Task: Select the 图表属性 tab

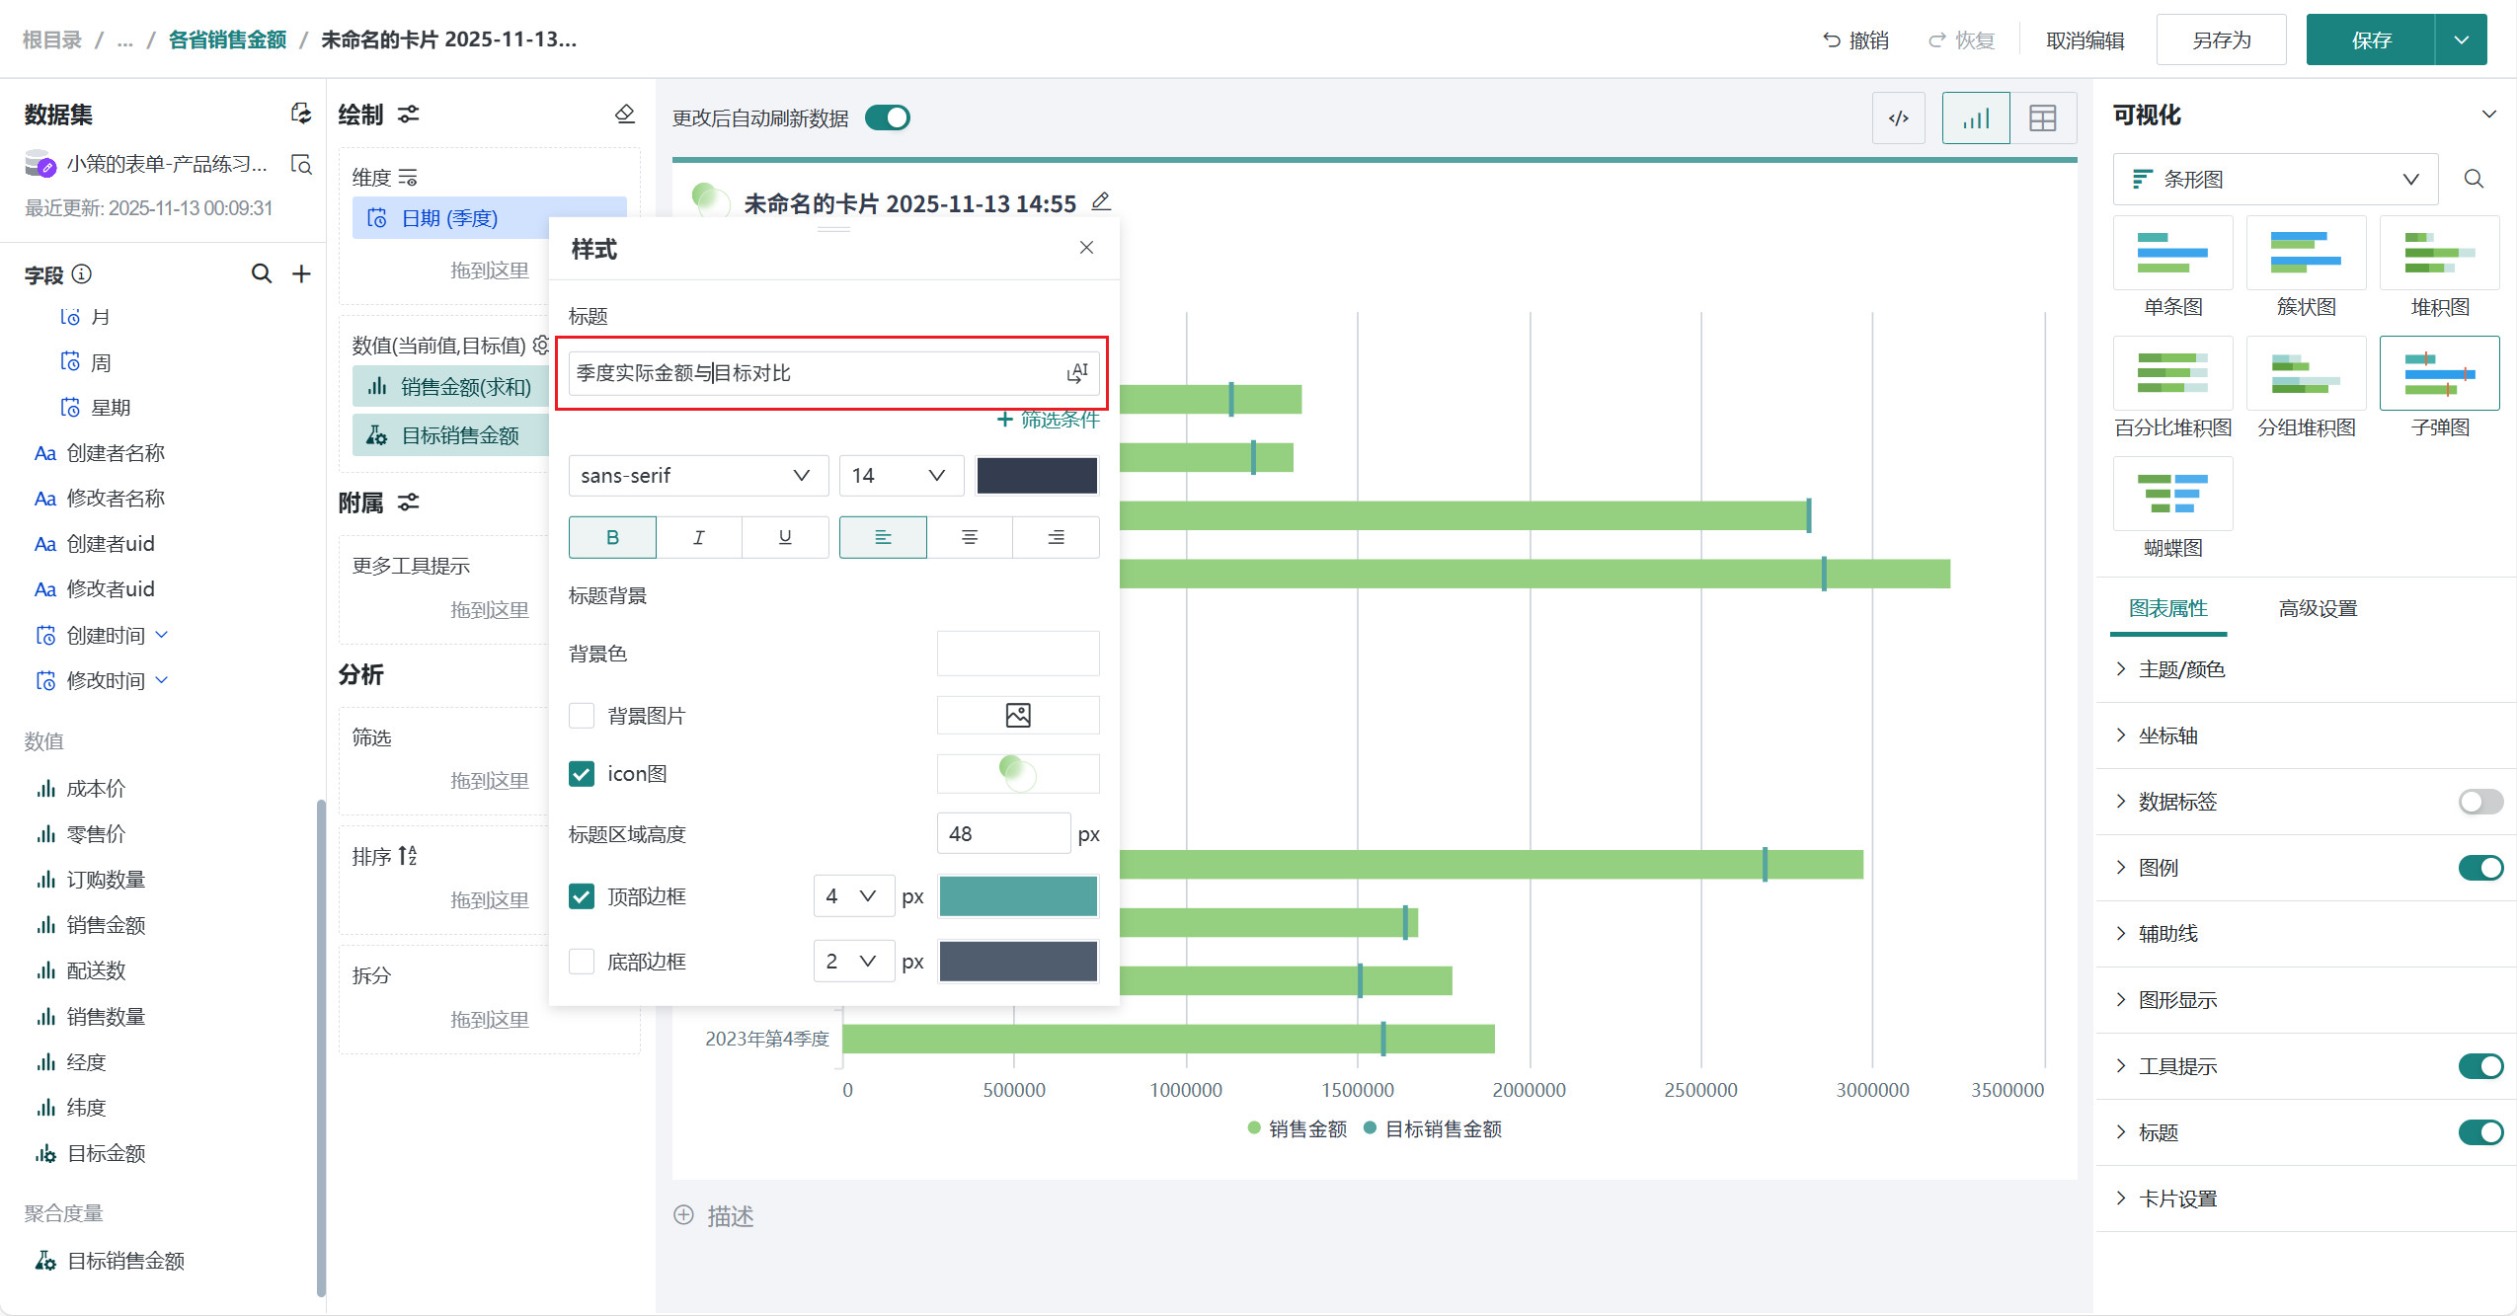Action: (x=2167, y=608)
